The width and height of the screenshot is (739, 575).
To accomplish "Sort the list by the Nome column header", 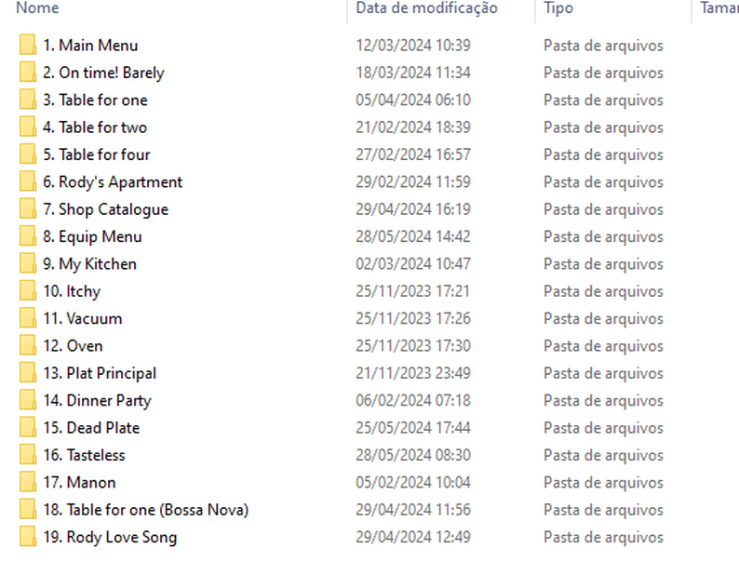I will point(38,8).
